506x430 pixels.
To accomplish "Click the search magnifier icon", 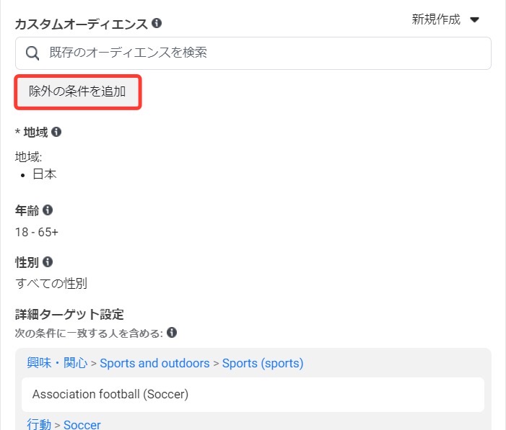I will click(32, 53).
